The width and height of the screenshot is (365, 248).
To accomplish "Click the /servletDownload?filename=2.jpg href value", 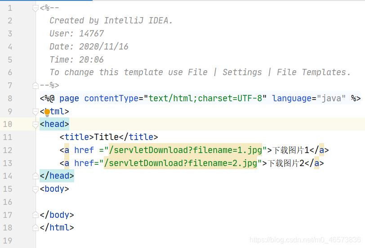I will tap(181, 163).
